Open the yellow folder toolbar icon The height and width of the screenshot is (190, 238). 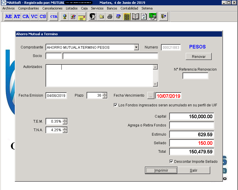pos(101,17)
